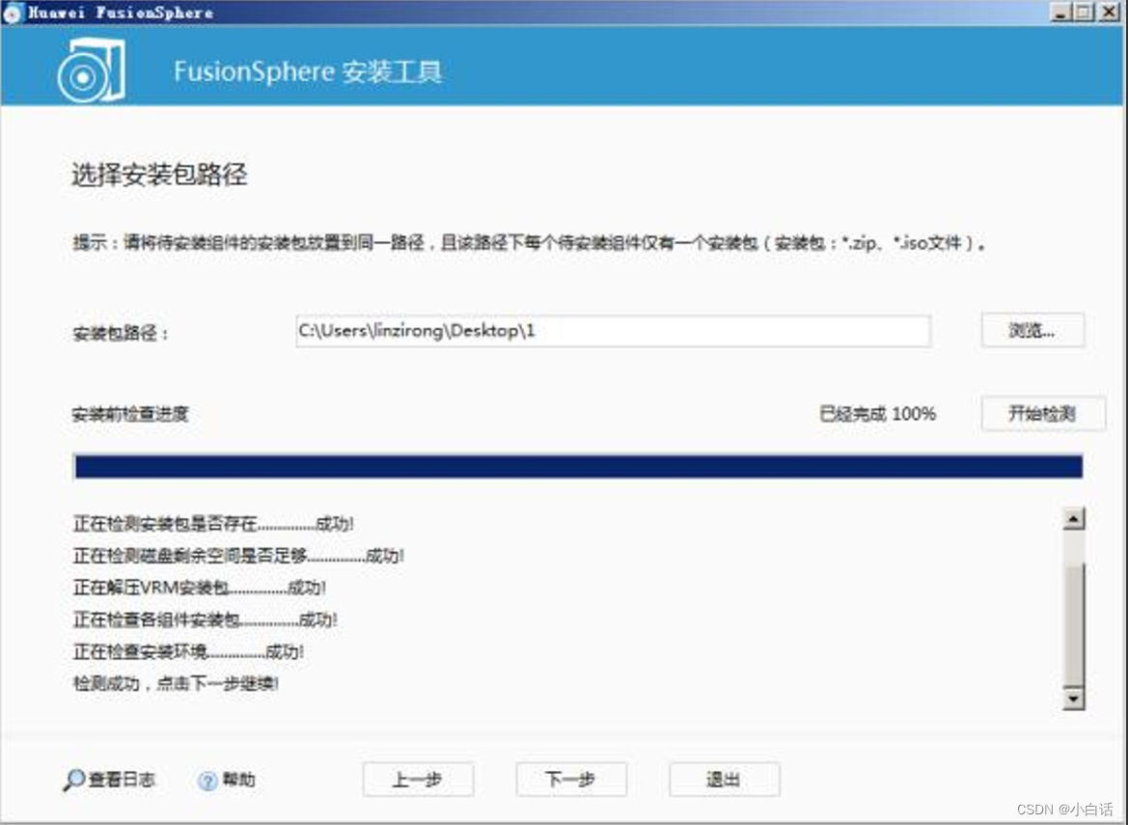Click the log area scrollbar thumb

click(x=1073, y=623)
